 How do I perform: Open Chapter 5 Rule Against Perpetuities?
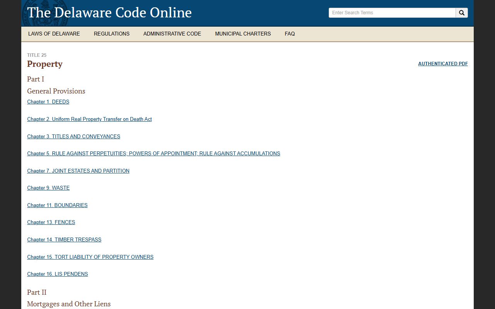tap(154, 154)
